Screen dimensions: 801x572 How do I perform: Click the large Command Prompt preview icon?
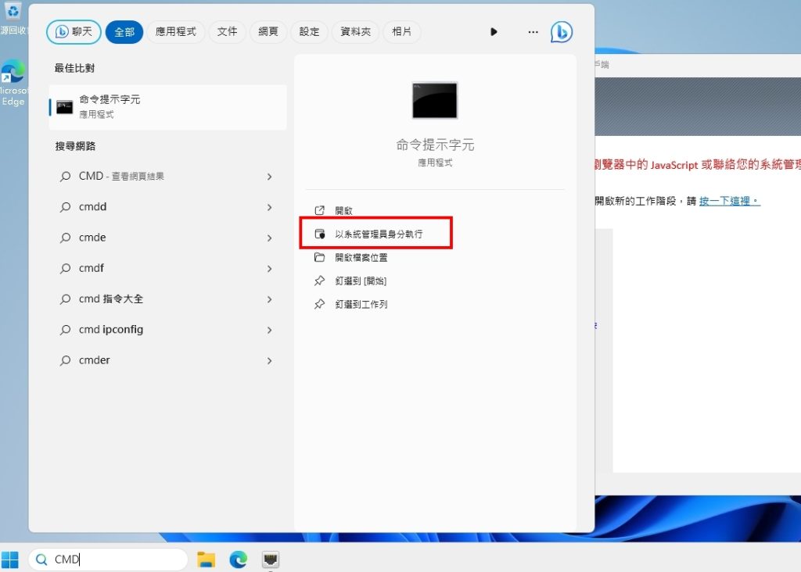[435, 101]
